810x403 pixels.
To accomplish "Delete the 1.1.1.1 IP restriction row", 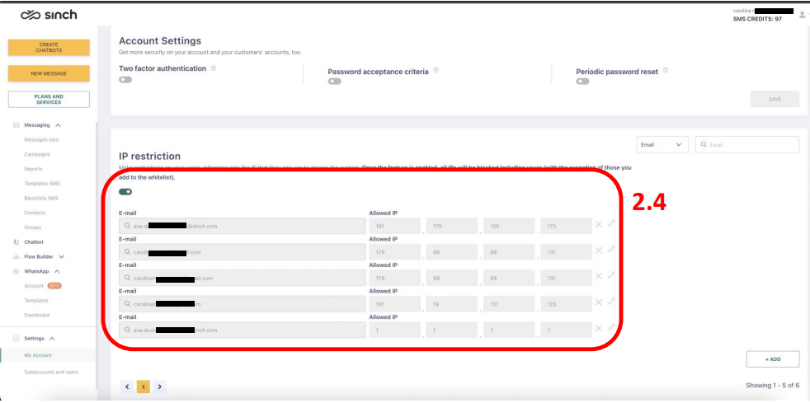I will pos(599,329).
